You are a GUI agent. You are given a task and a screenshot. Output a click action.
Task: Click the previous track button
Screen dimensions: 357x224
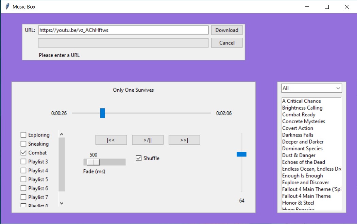click(111, 140)
